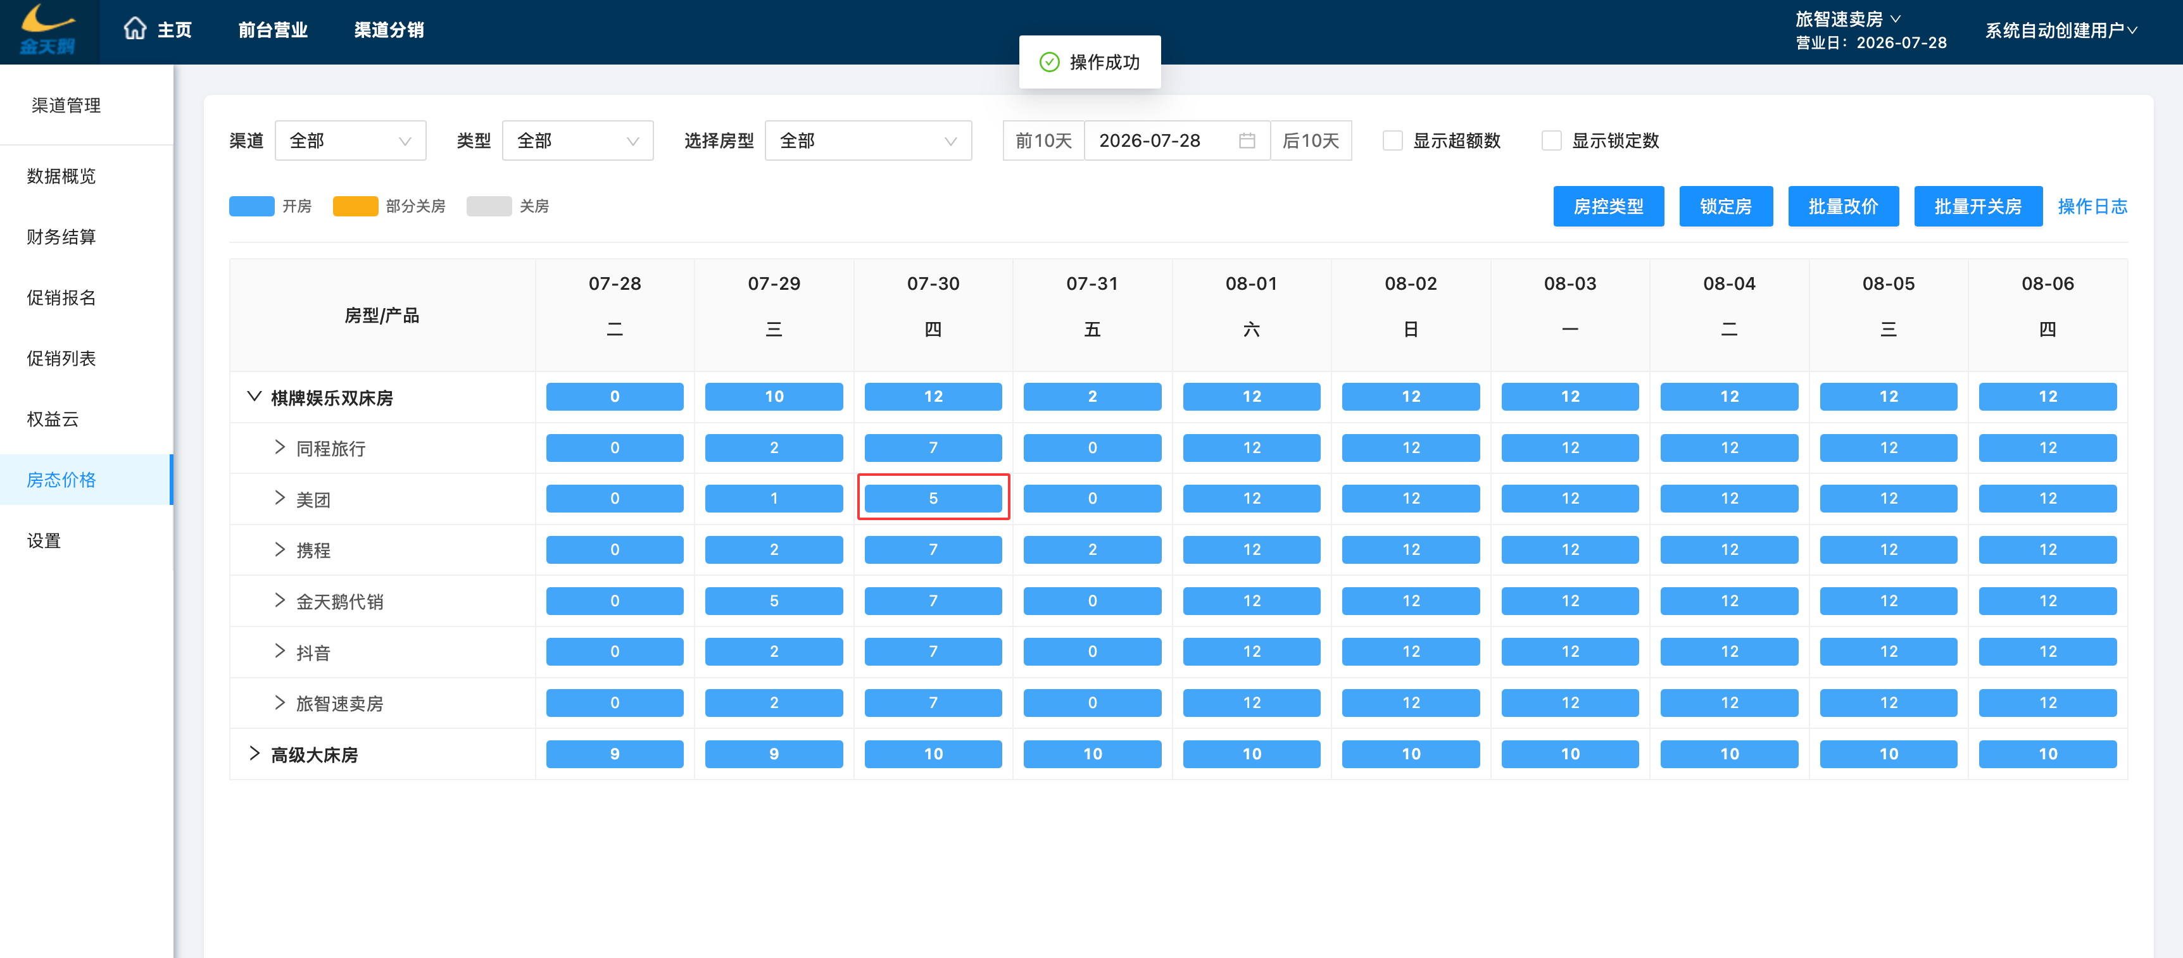This screenshot has height=958, width=2183.
Task: Open 前台营业 top menu
Action: click(273, 30)
